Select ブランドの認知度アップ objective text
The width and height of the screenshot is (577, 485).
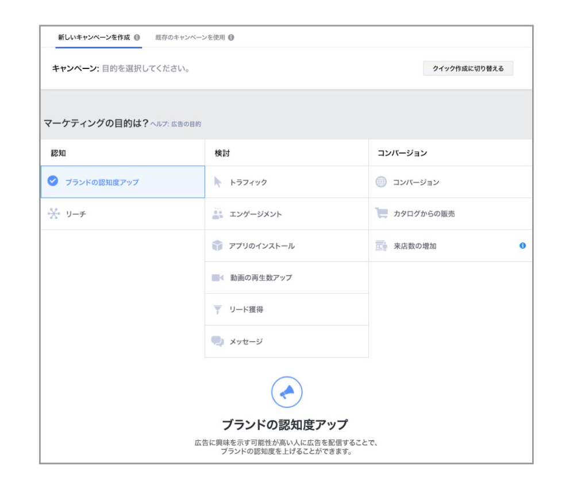tap(102, 182)
